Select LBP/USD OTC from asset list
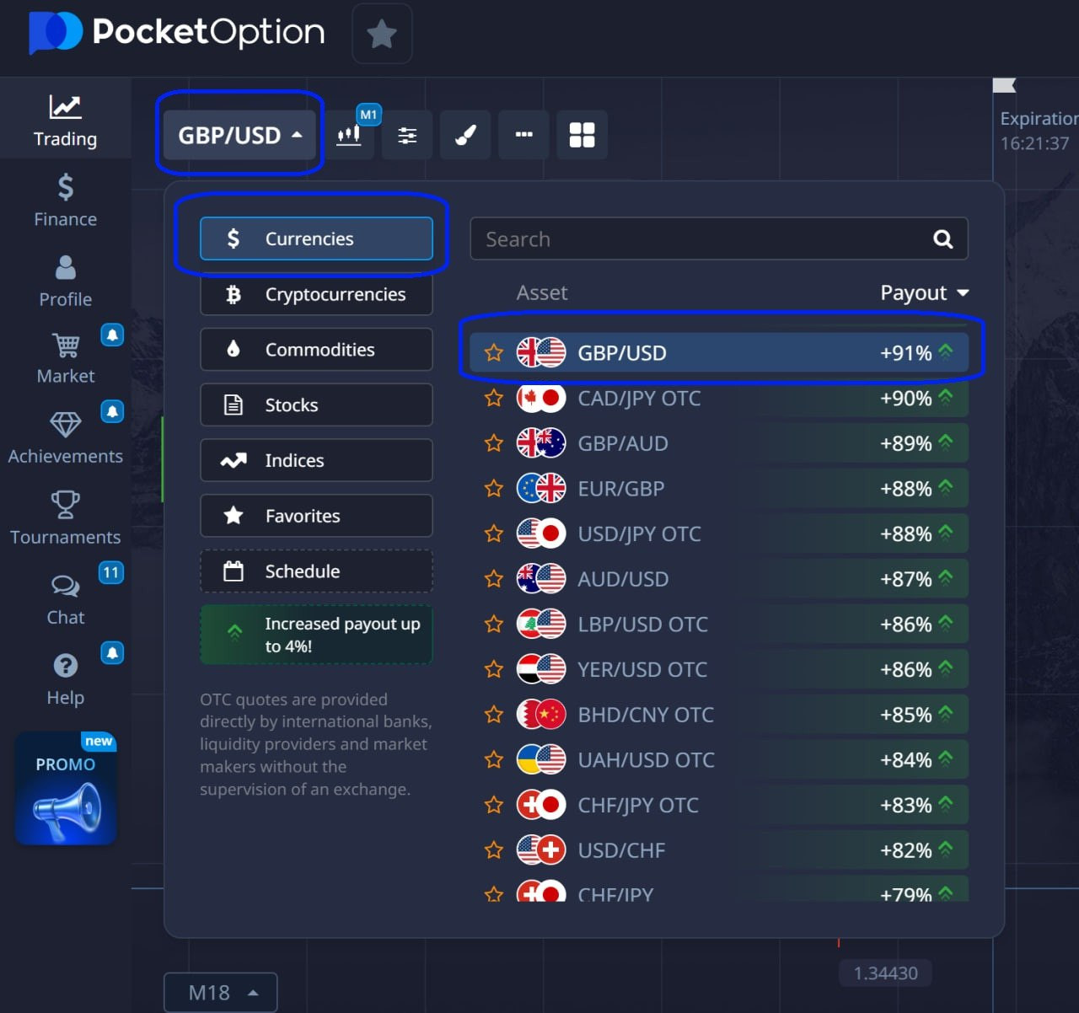 point(719,624)
